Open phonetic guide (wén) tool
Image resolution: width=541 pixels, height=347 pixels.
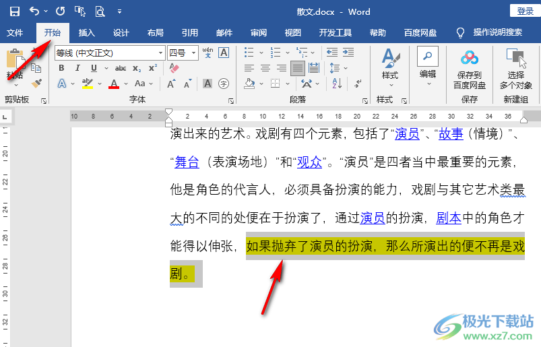point(208,53)
